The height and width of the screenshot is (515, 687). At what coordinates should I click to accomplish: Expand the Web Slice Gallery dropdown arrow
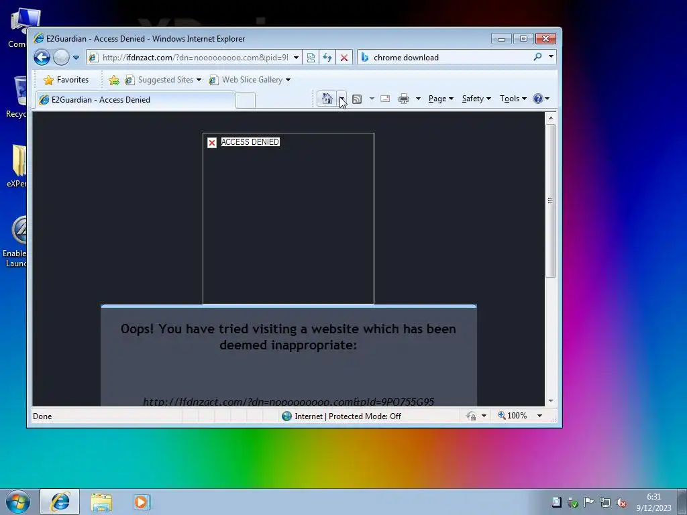pyautogui.click(x=288, y=80)
